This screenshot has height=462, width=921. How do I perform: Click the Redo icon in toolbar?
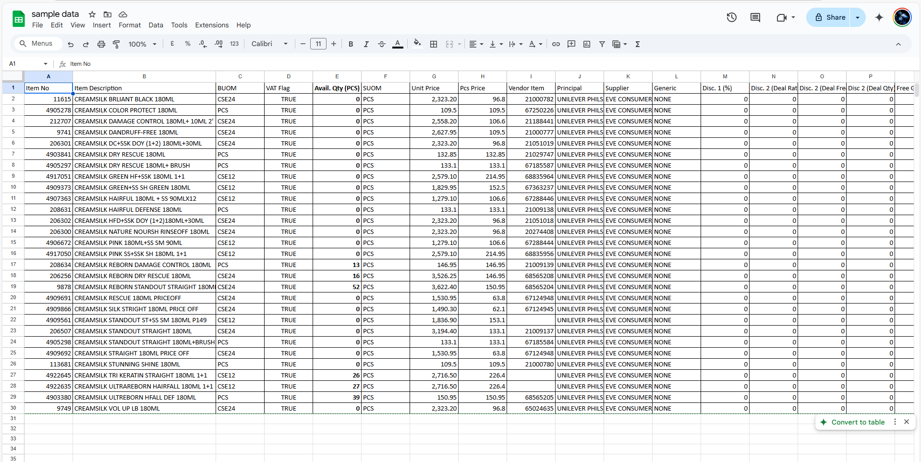[86, 44]
